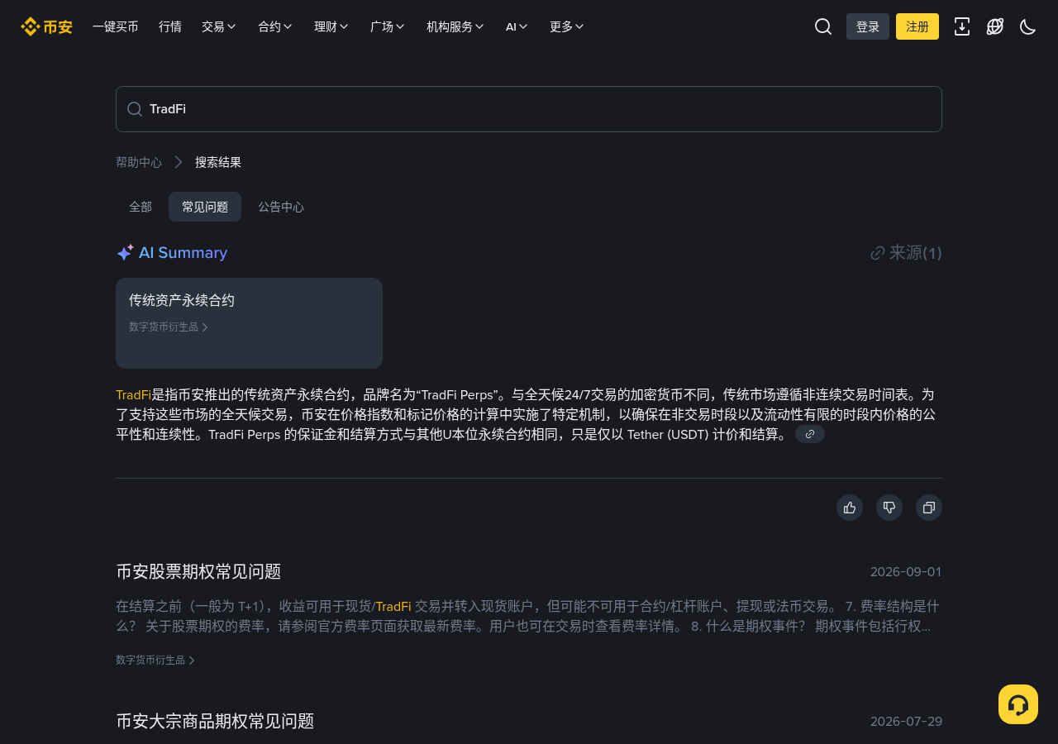Click the 登录 button
This screenshot has width=1058, height=744.
[x=868, y=26]
